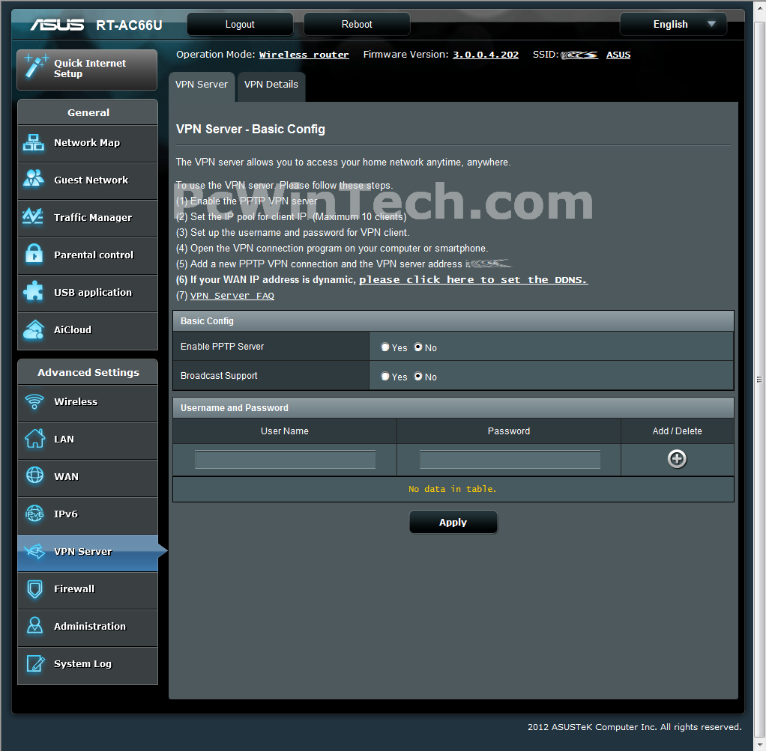Viewport: 766px width, 751px height.
Task: Open the System Log notepad icon
Action: coord(36,663)
